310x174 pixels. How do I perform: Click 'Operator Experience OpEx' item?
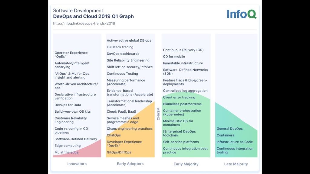[71, 55]
